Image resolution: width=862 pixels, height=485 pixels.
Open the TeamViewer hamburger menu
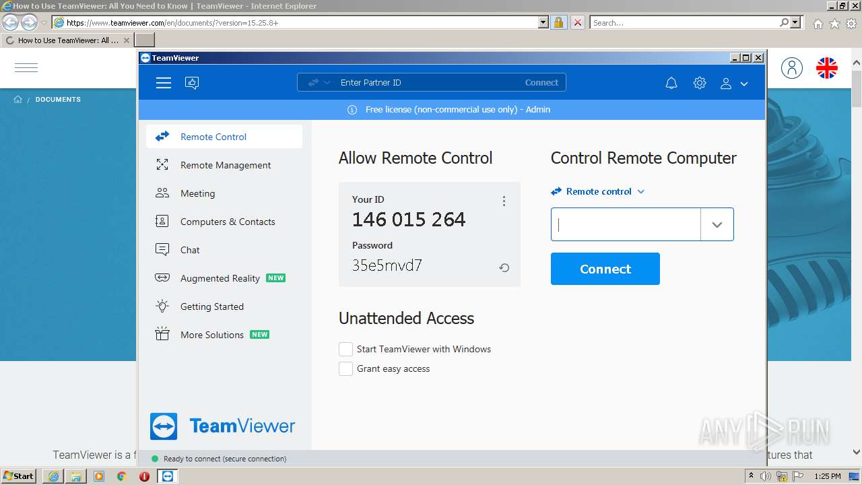click(x=164, y=83)
